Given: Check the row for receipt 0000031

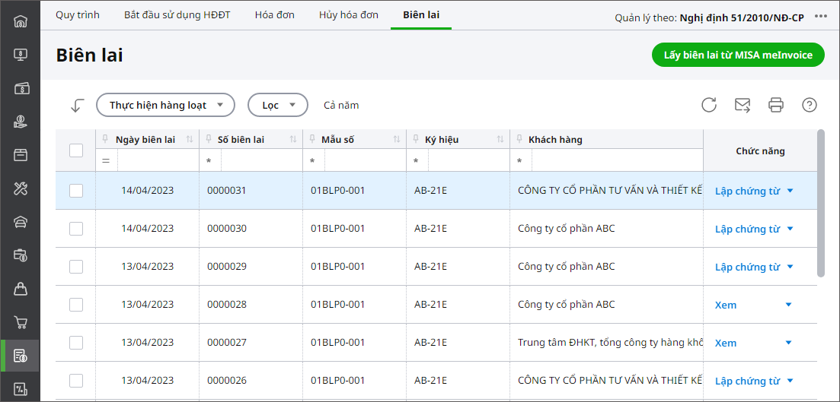Looking at the screenshot, I should (76, 191).
